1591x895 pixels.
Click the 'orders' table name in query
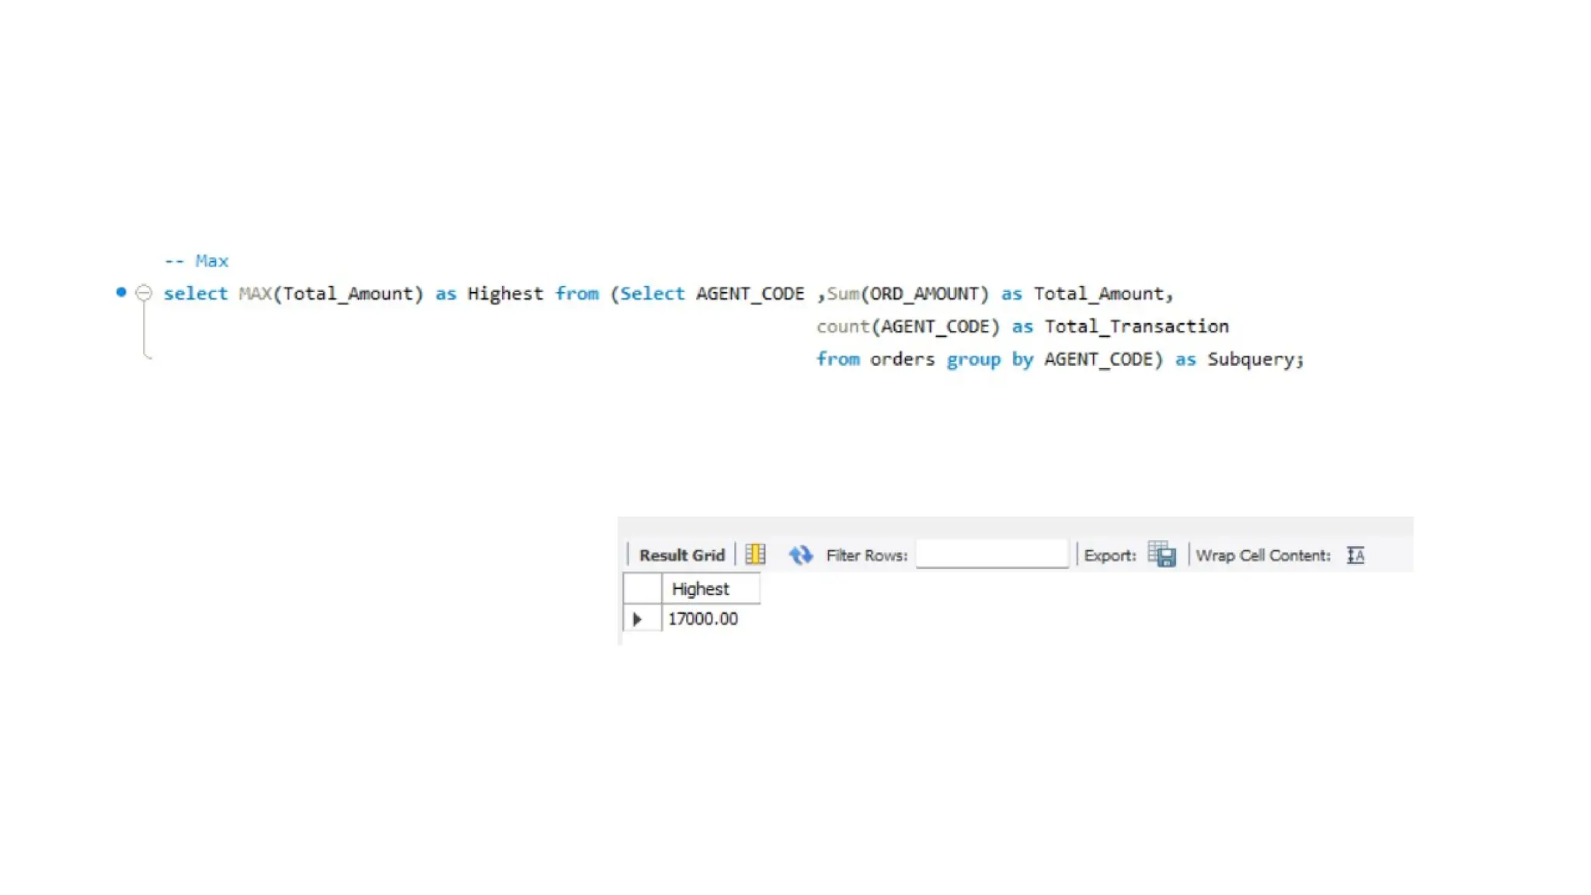(x=902, y=359)
